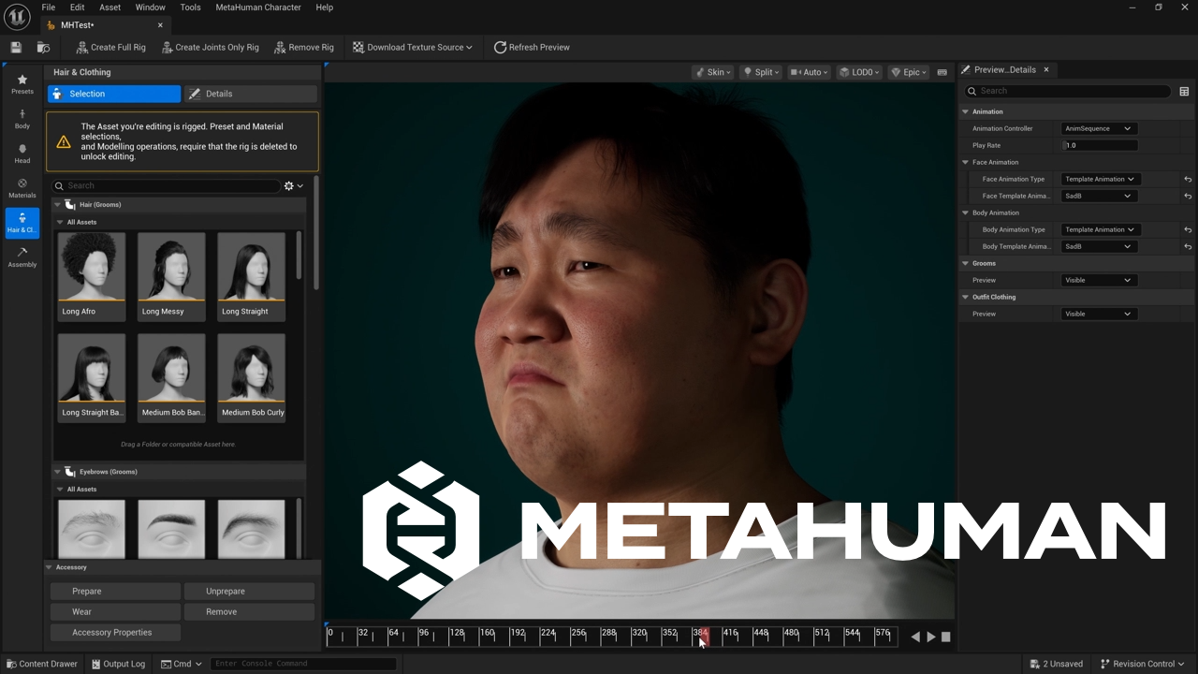Click the Prepare button
Screen dimensions: 1198x674
pyautogui.click(x=115, y=592)
